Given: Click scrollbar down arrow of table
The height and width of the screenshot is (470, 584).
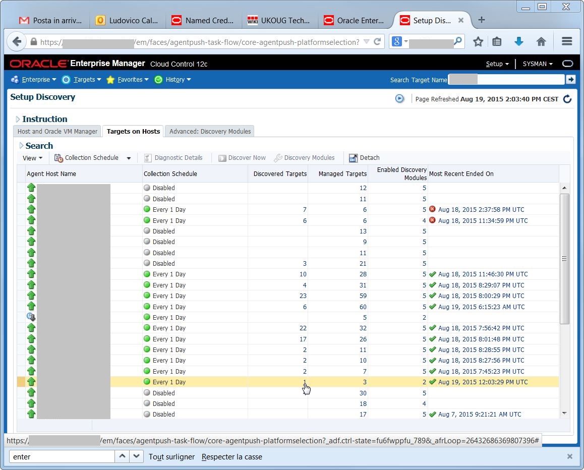Looking at the screenshot, I should click(x=564, y=413).
